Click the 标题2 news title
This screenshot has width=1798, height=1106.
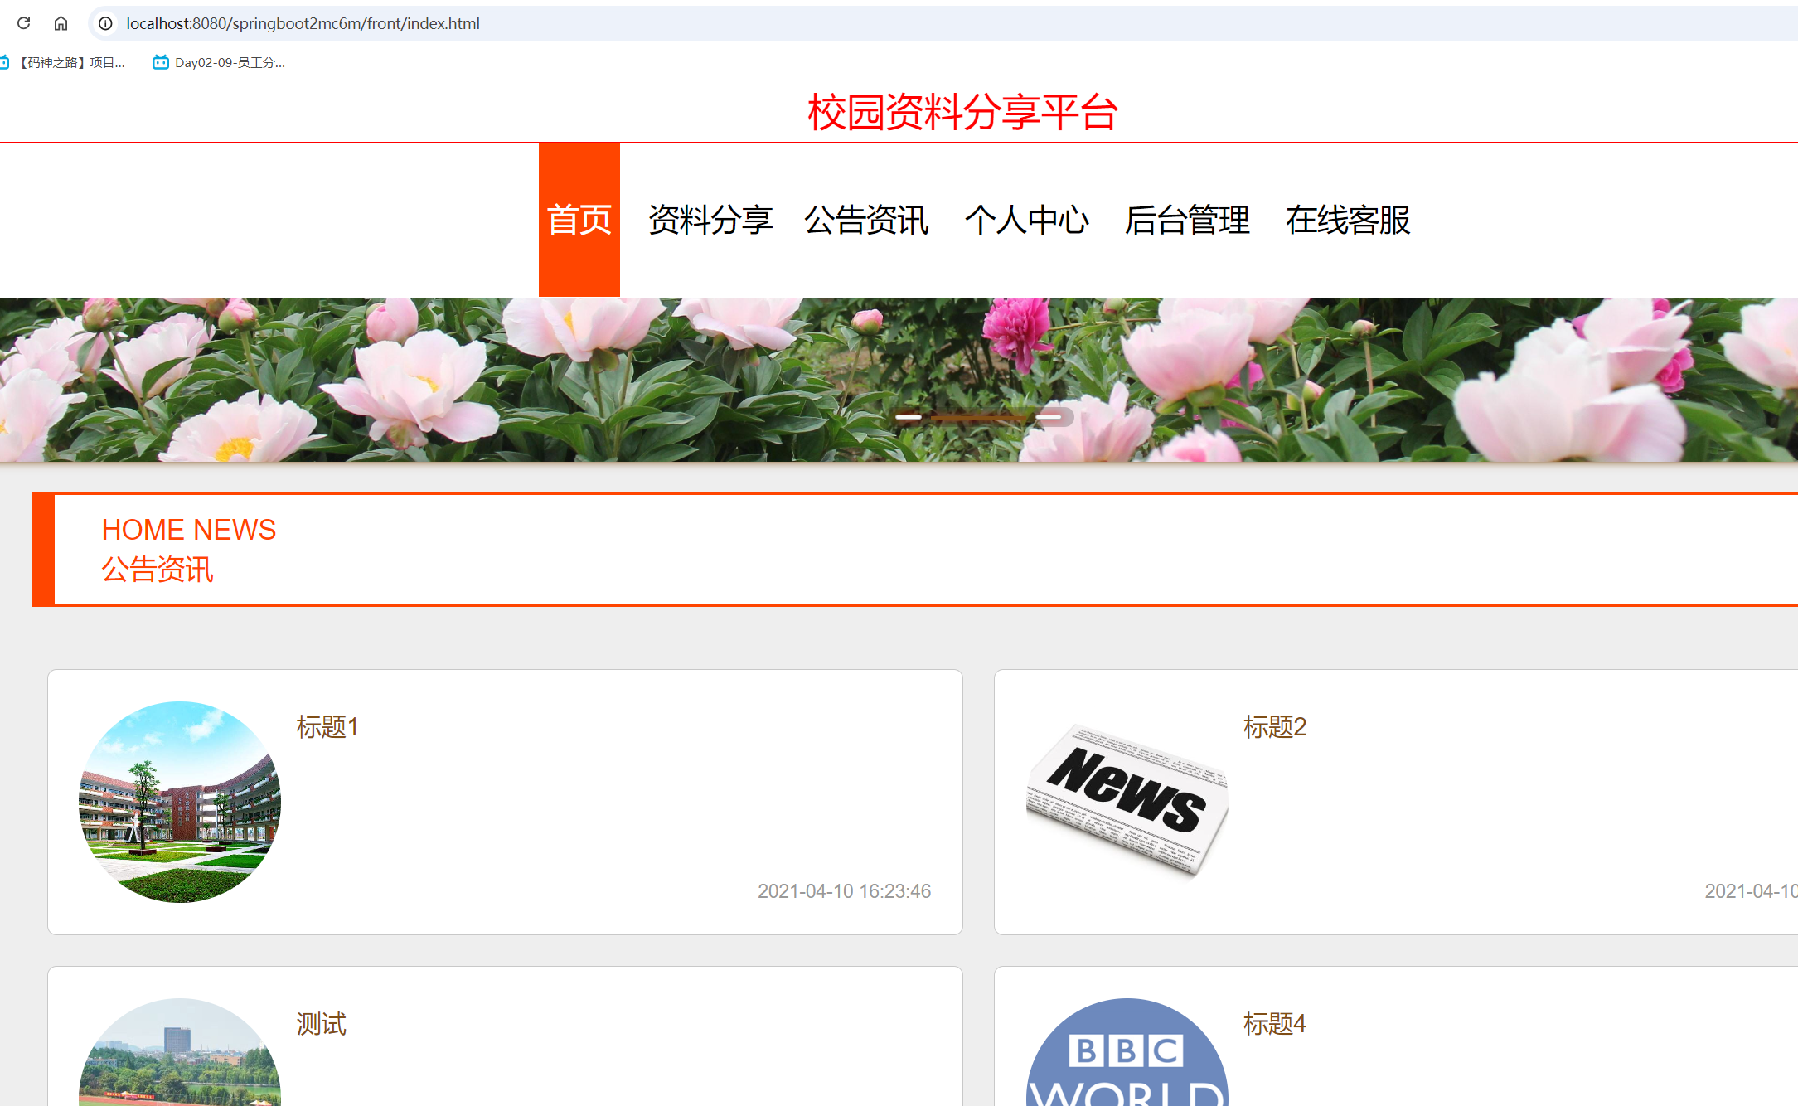(1274, 727)
